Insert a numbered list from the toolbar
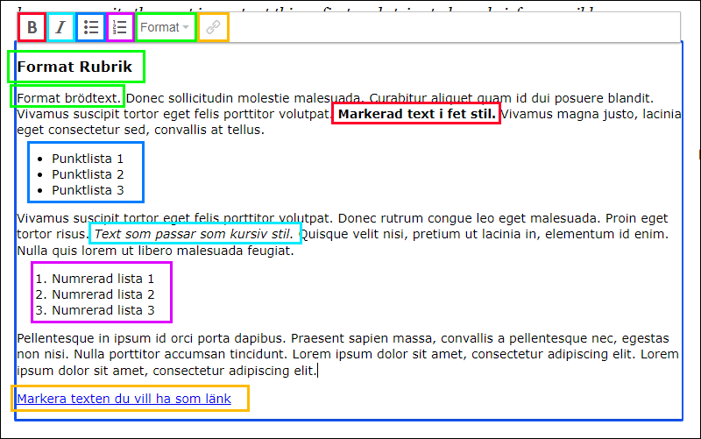This screenshot has height=439, width=701. [120, 27]
